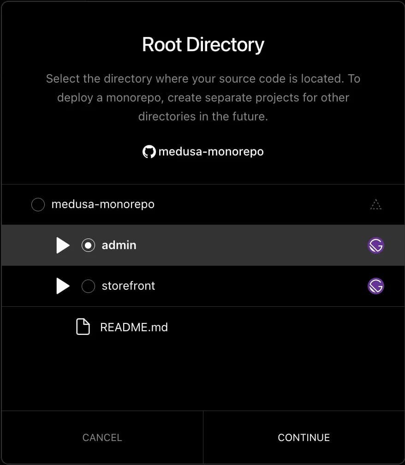Click the Gatsby icon on storefront row
Image resolution: width=405 pixels, height=465 pixels.
(375, 286)
